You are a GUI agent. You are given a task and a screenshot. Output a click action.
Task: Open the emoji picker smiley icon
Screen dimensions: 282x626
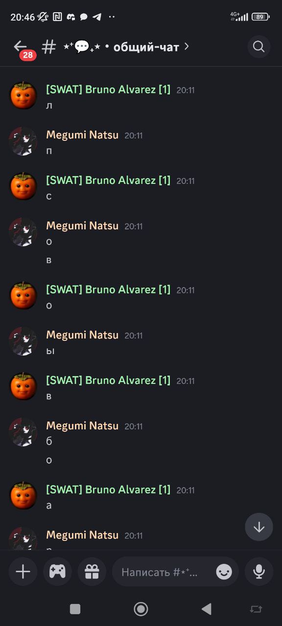click(224, 571)
